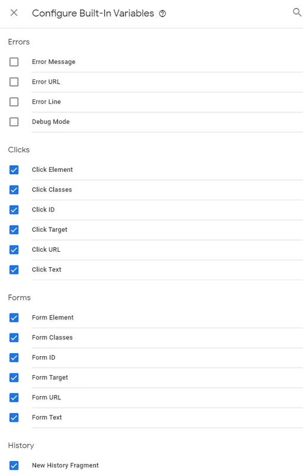Disable the Click Classes checkbox
The height and width of the screenshot is (474, 303).
(14, 190)
